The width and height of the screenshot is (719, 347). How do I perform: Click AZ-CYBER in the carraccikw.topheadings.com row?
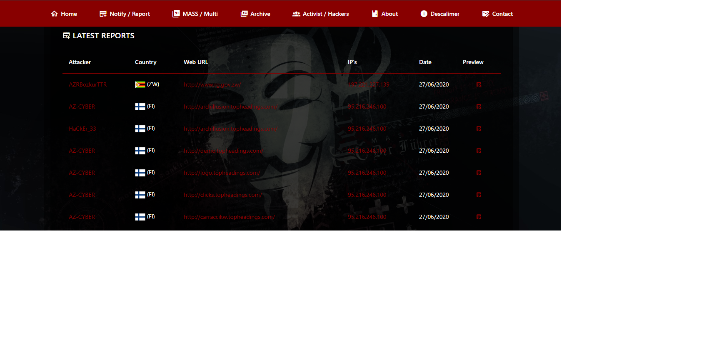point(82,217)
